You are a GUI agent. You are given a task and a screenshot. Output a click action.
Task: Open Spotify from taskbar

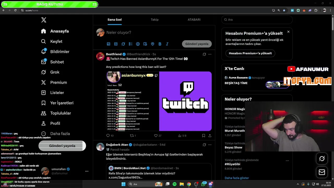click(175, 184)
